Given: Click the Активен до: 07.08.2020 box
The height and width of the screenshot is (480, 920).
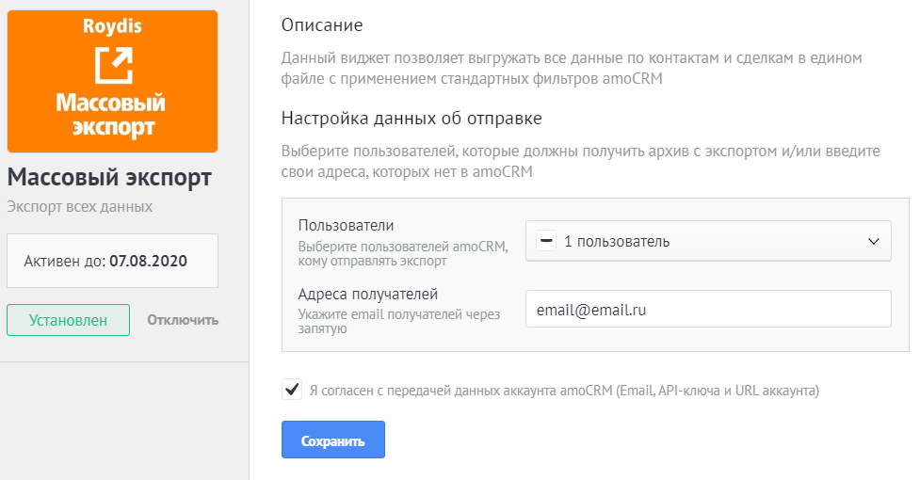Looking at the screenshot, I should click(113, 261).
